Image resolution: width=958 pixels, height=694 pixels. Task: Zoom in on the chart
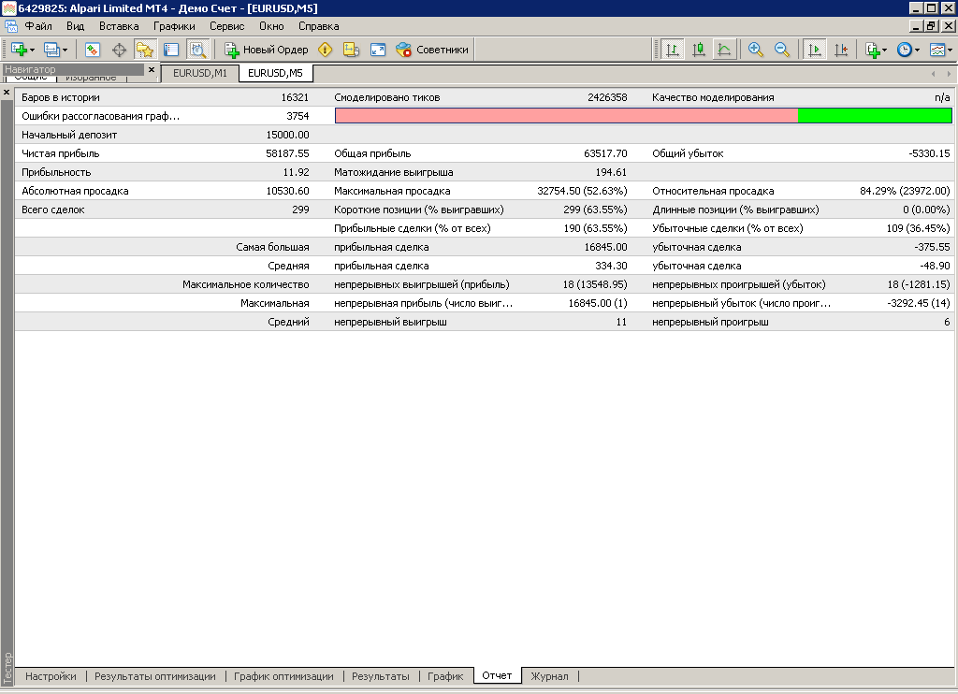(x=756, y=50)
